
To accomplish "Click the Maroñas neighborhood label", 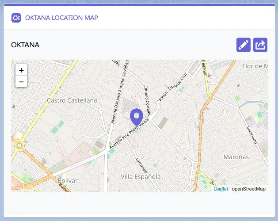I will click(236, 157).
